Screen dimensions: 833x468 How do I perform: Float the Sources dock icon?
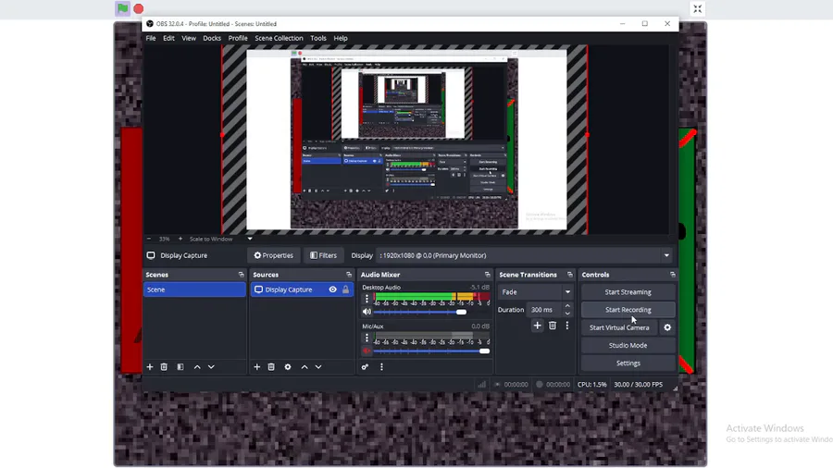point(349,275)
